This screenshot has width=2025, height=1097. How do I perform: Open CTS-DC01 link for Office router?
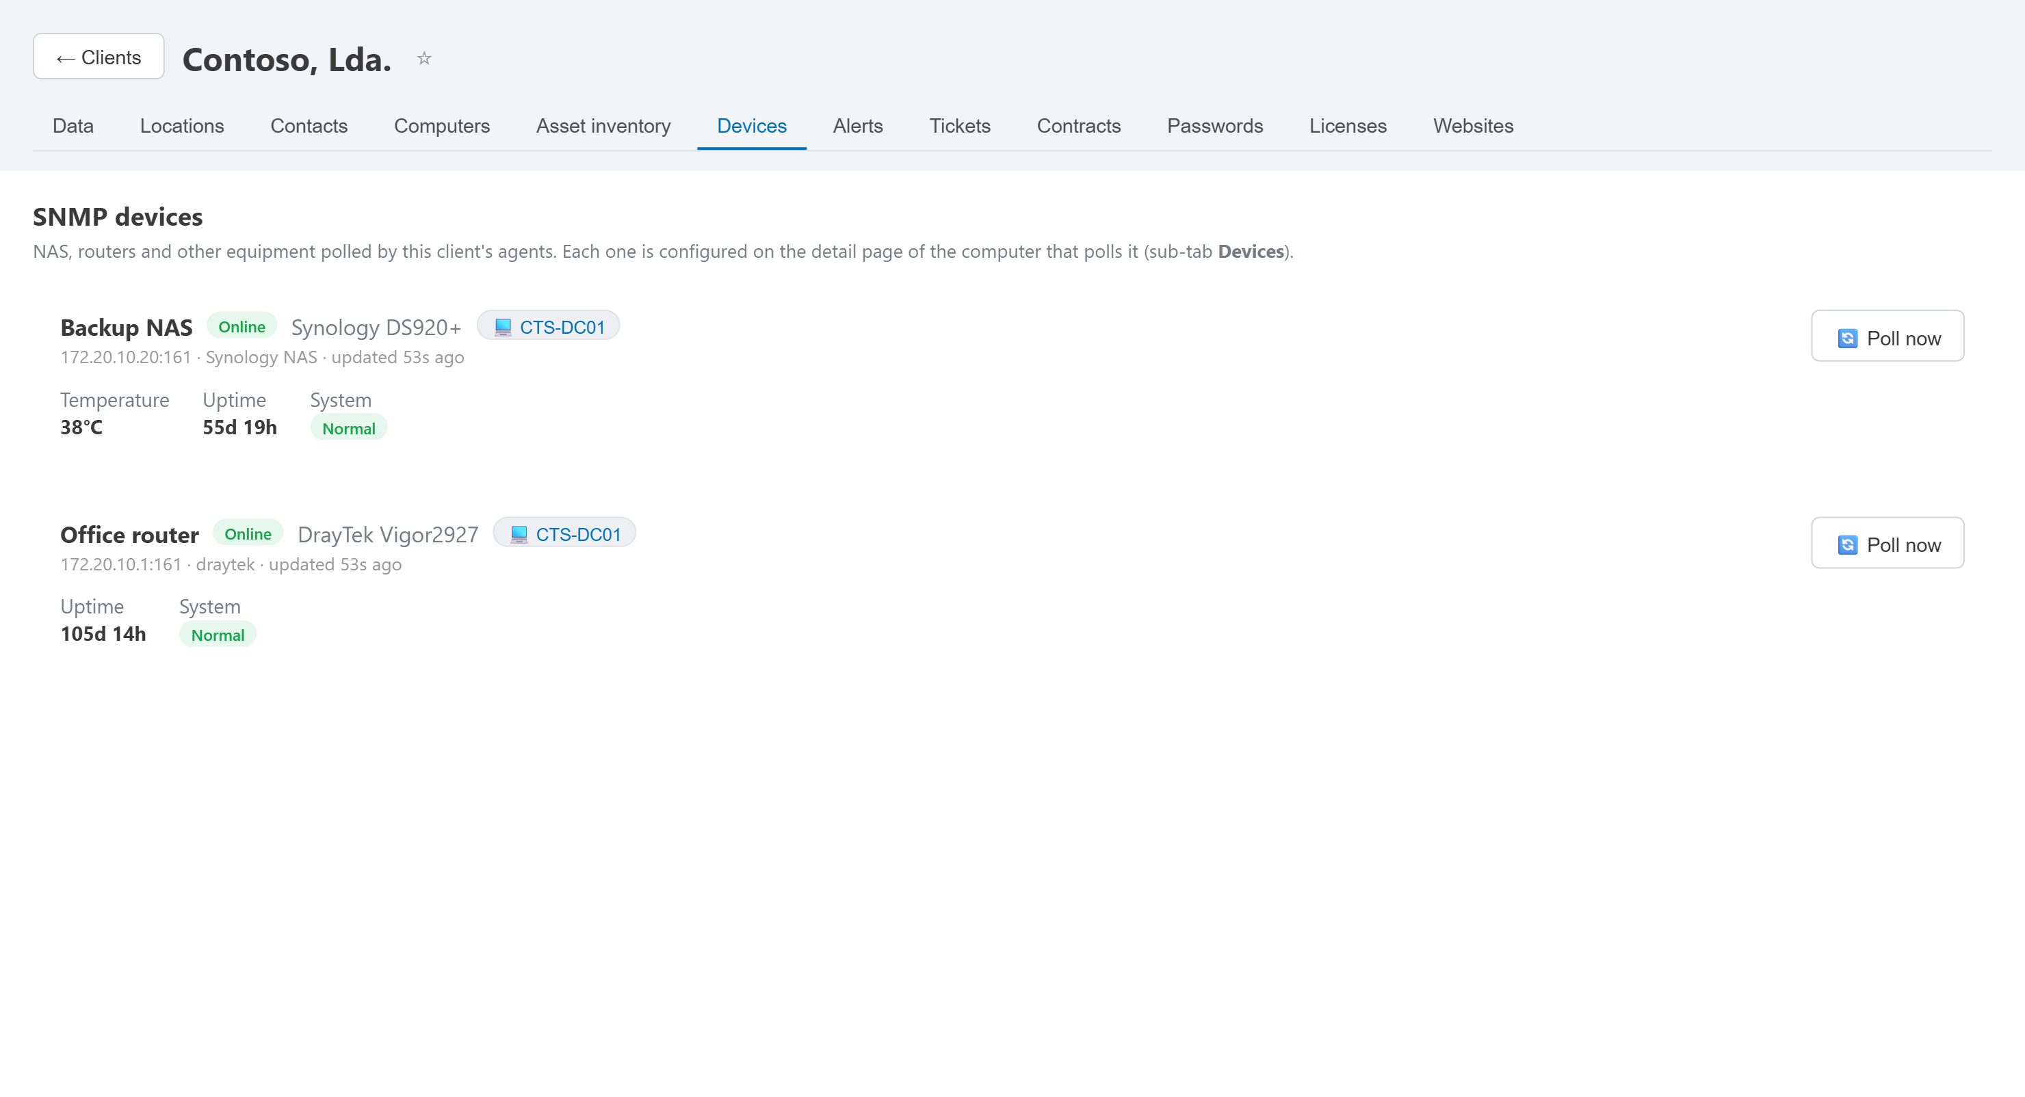pyautogui.click(x=564, y=533)
